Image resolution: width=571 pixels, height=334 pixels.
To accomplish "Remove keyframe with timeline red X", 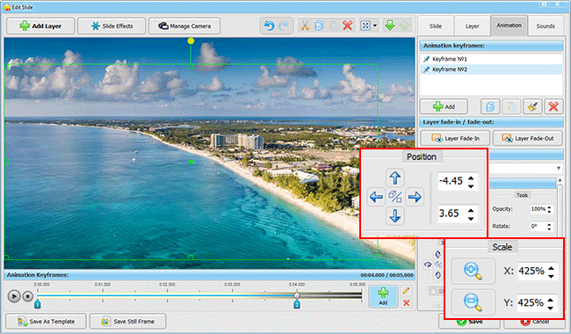I will [406, 302].
